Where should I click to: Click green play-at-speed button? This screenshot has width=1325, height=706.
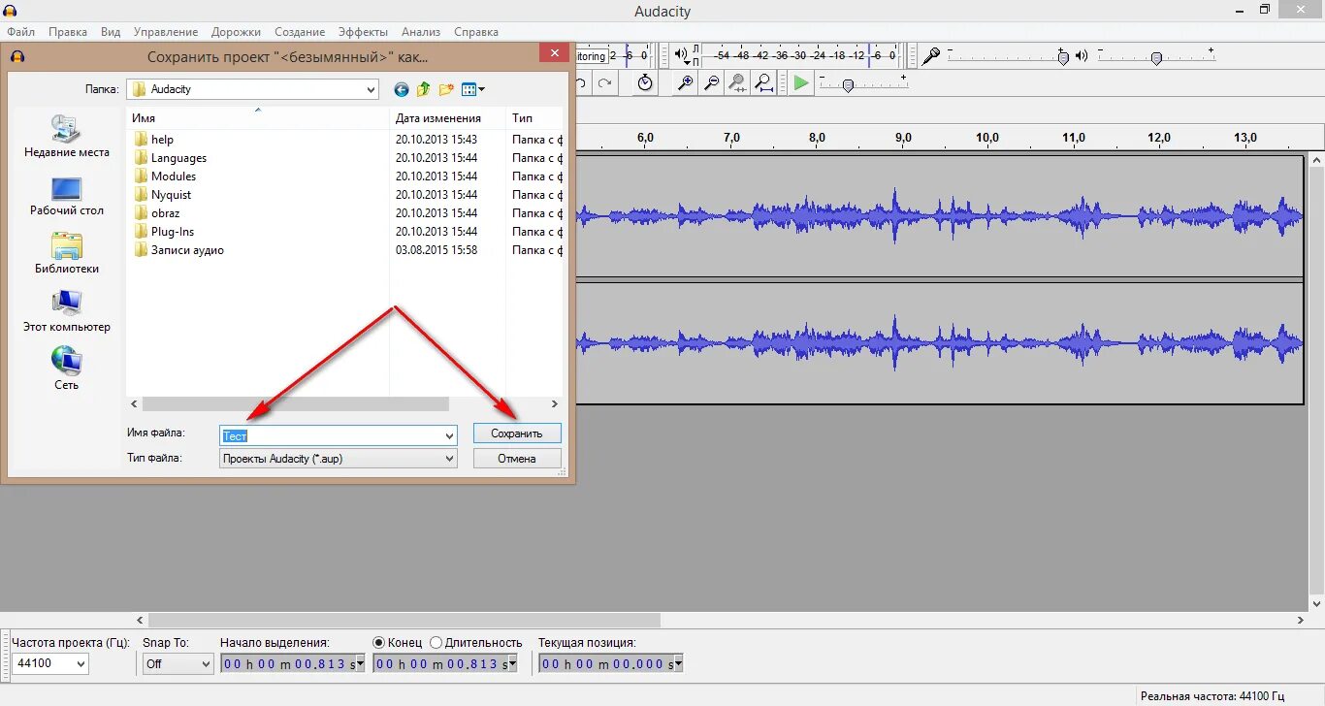pos(800,83)
